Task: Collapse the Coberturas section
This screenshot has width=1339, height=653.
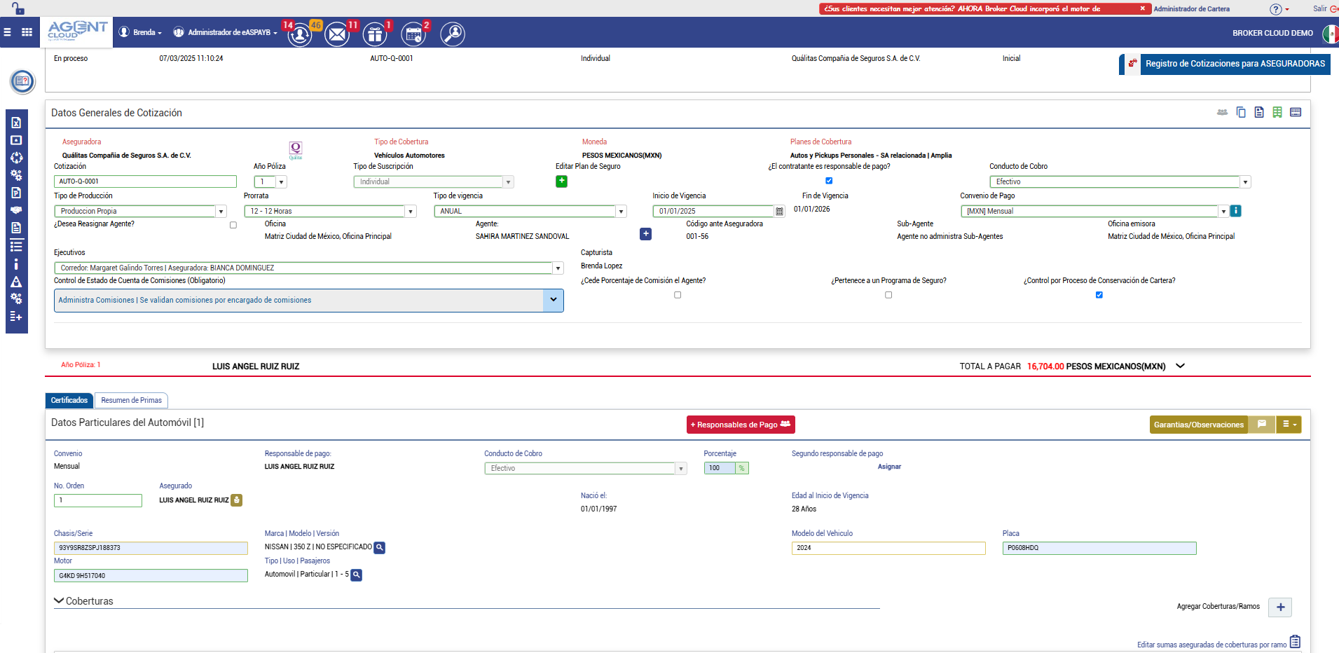Action: (59, 600)
